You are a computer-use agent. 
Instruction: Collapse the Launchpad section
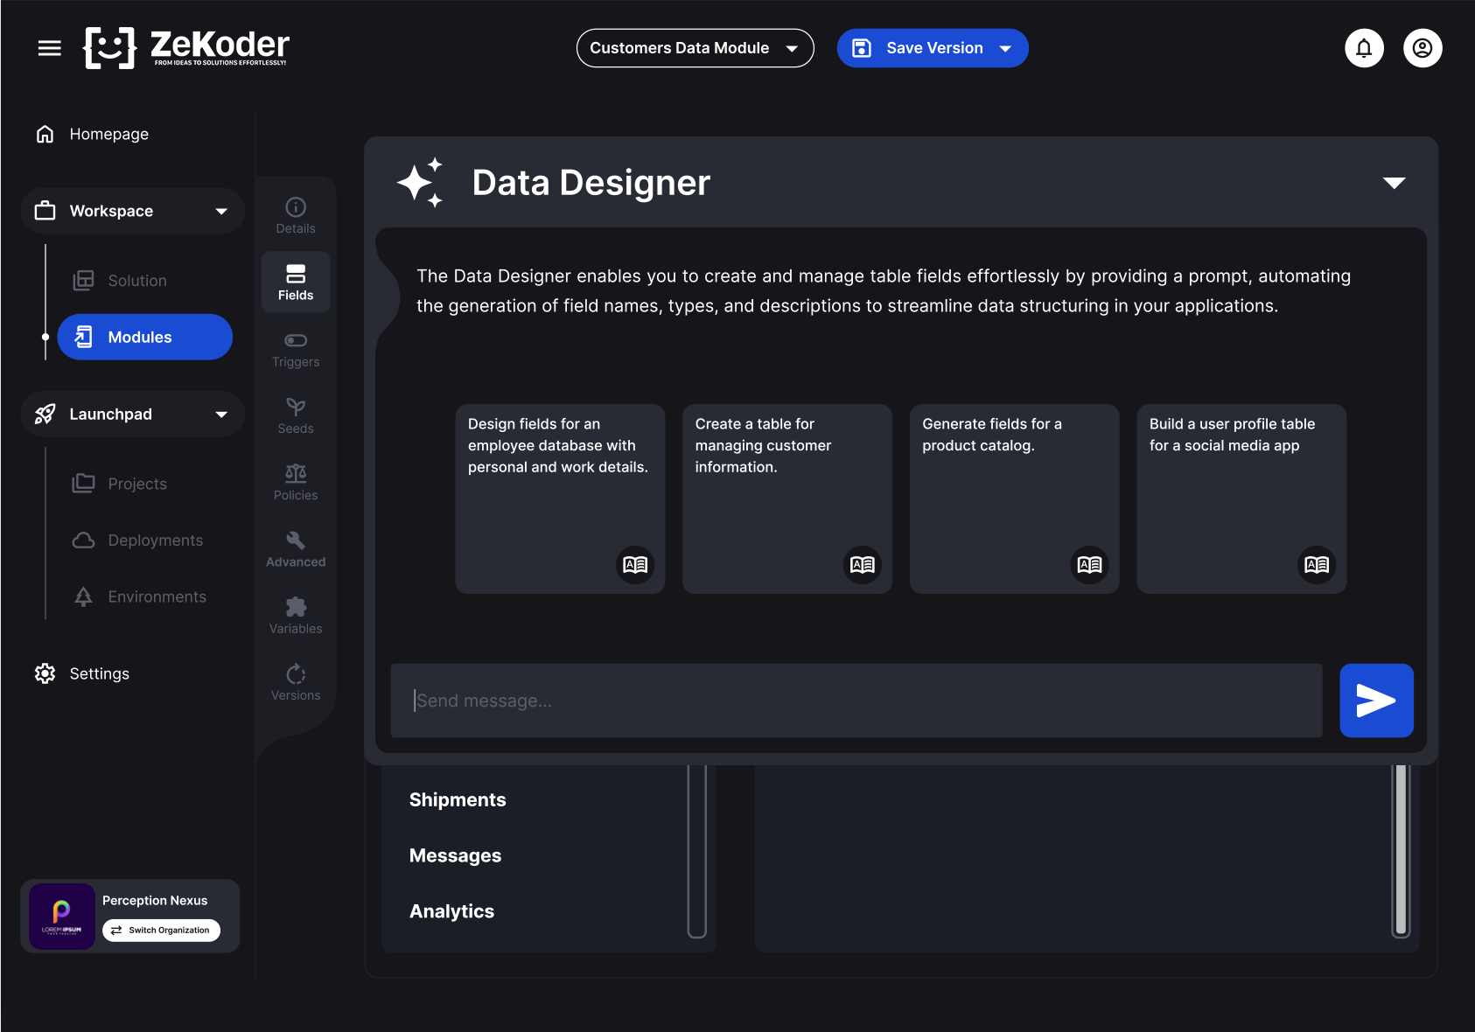pyautogui.click(x=222, y=414)
